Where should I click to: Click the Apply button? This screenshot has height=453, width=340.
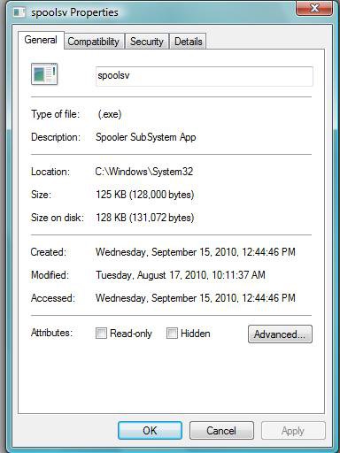[x=293, y=431]
